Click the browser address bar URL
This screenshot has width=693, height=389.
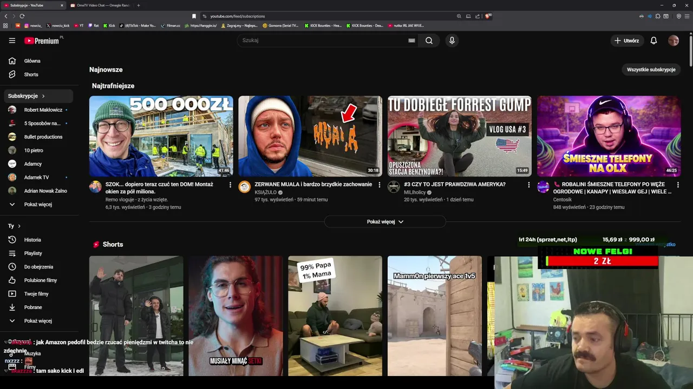point(237,16)
